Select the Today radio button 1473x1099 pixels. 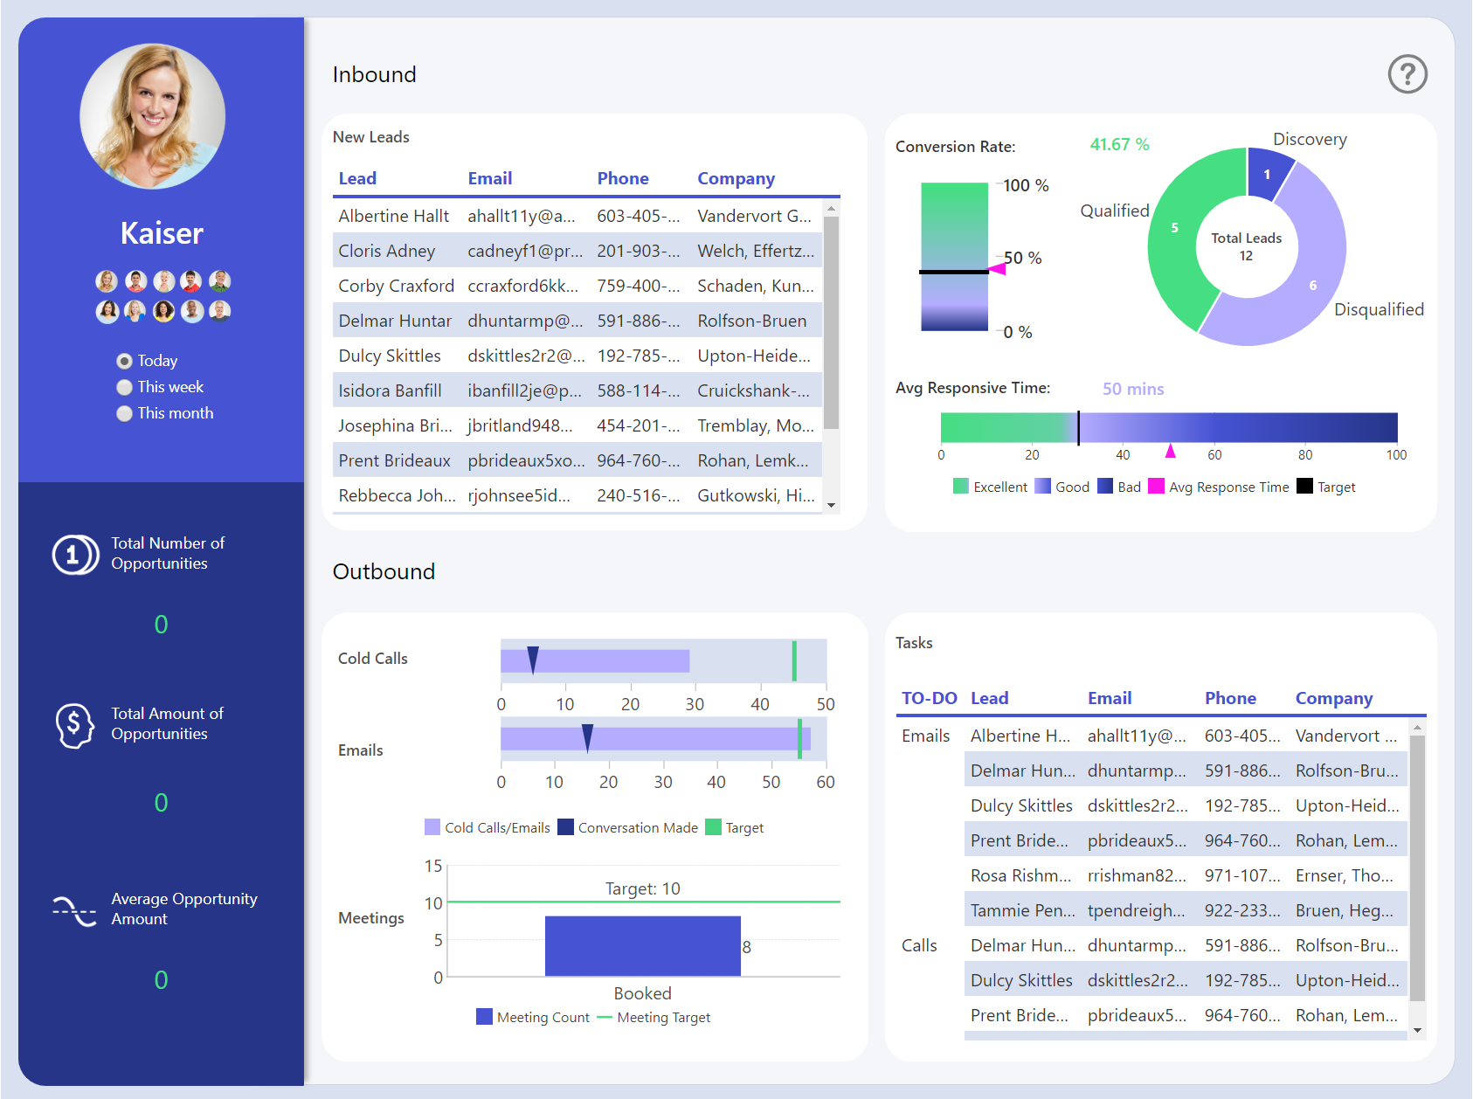tap(125, 360)
